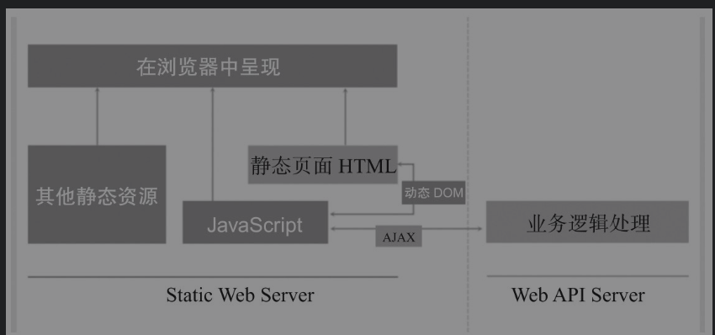Screen dimensions: 715x335
Task: Click the Static Web Server caption
Action: [x=240, y=295]
